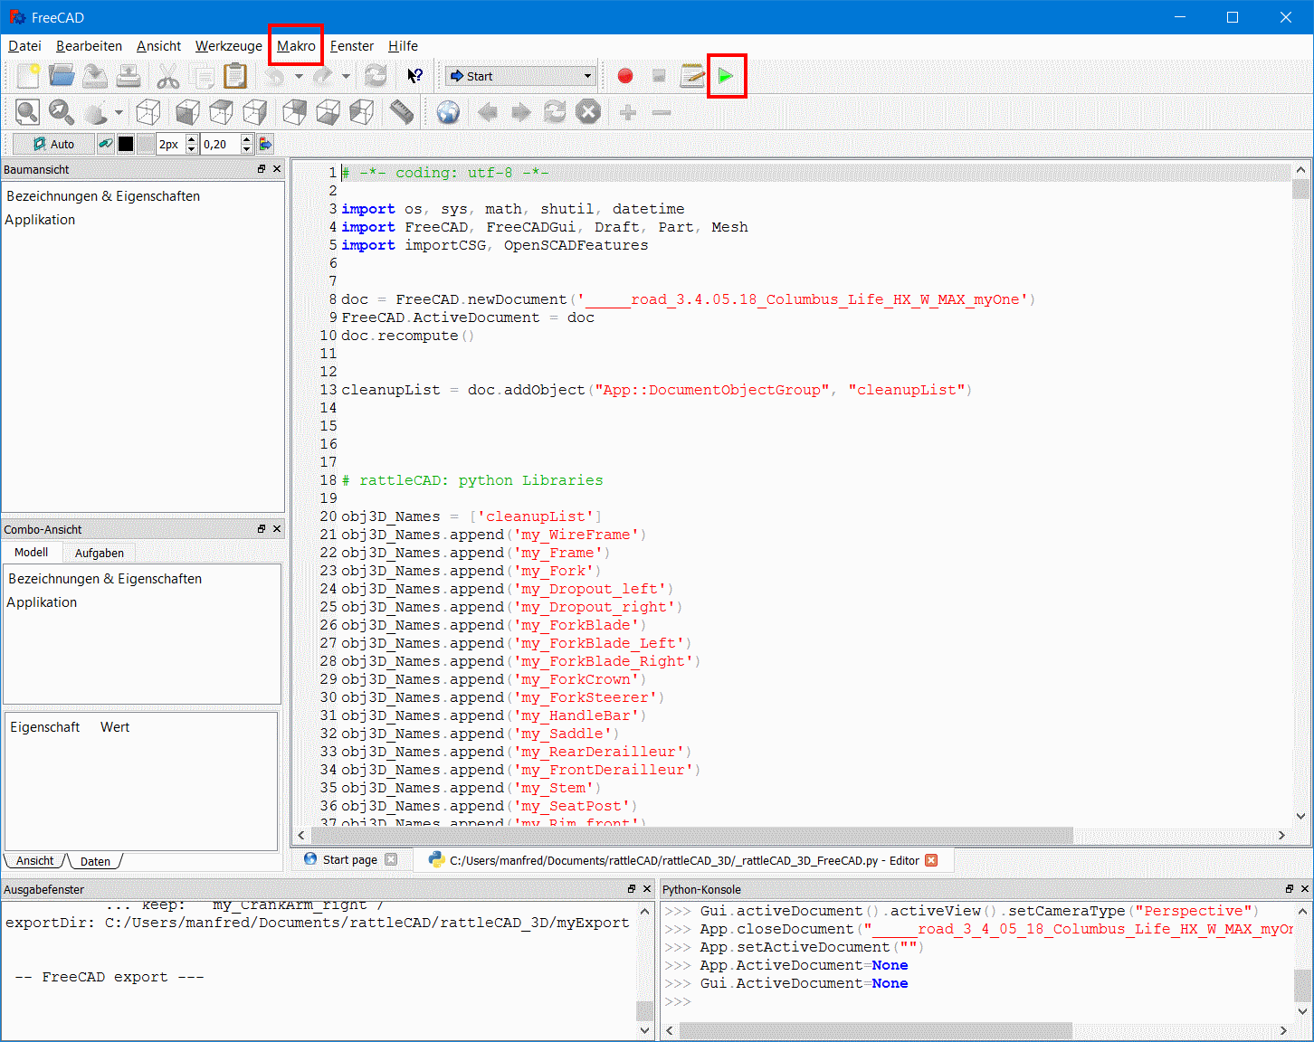Screen dimensions: 1314x1042
Task: Click the Refresh/recompute icon in the top toolbar
Action: tap(376, 76)
